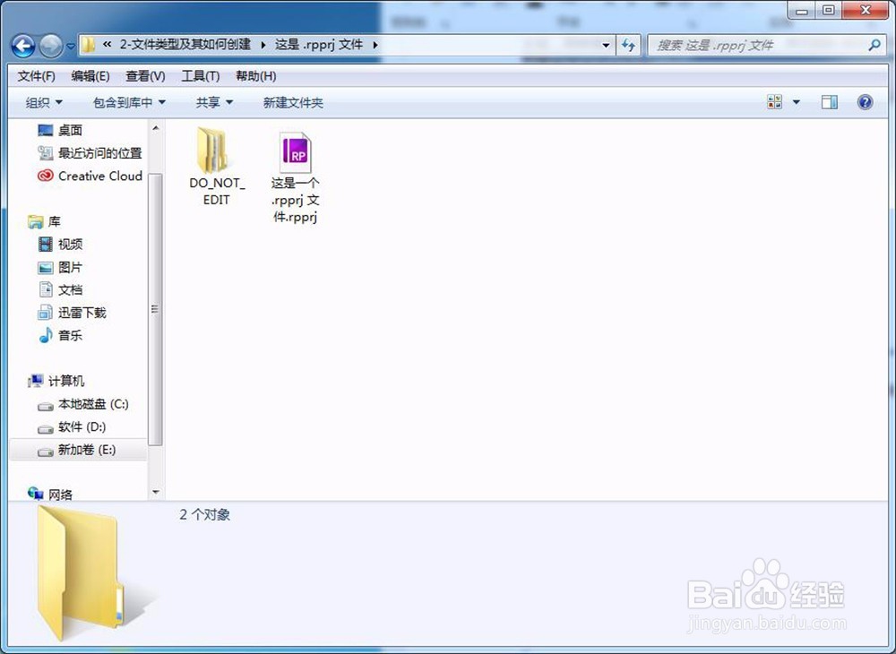This screenshot has height=654, width=896.
Task: Open the 迅雷下载 library
Action: 82,313
